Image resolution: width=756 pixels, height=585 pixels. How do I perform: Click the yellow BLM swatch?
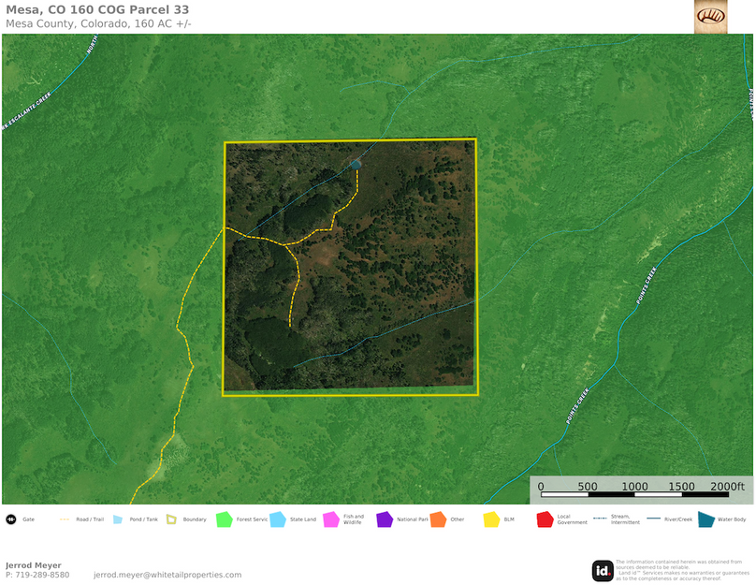[x=491, y=519]
